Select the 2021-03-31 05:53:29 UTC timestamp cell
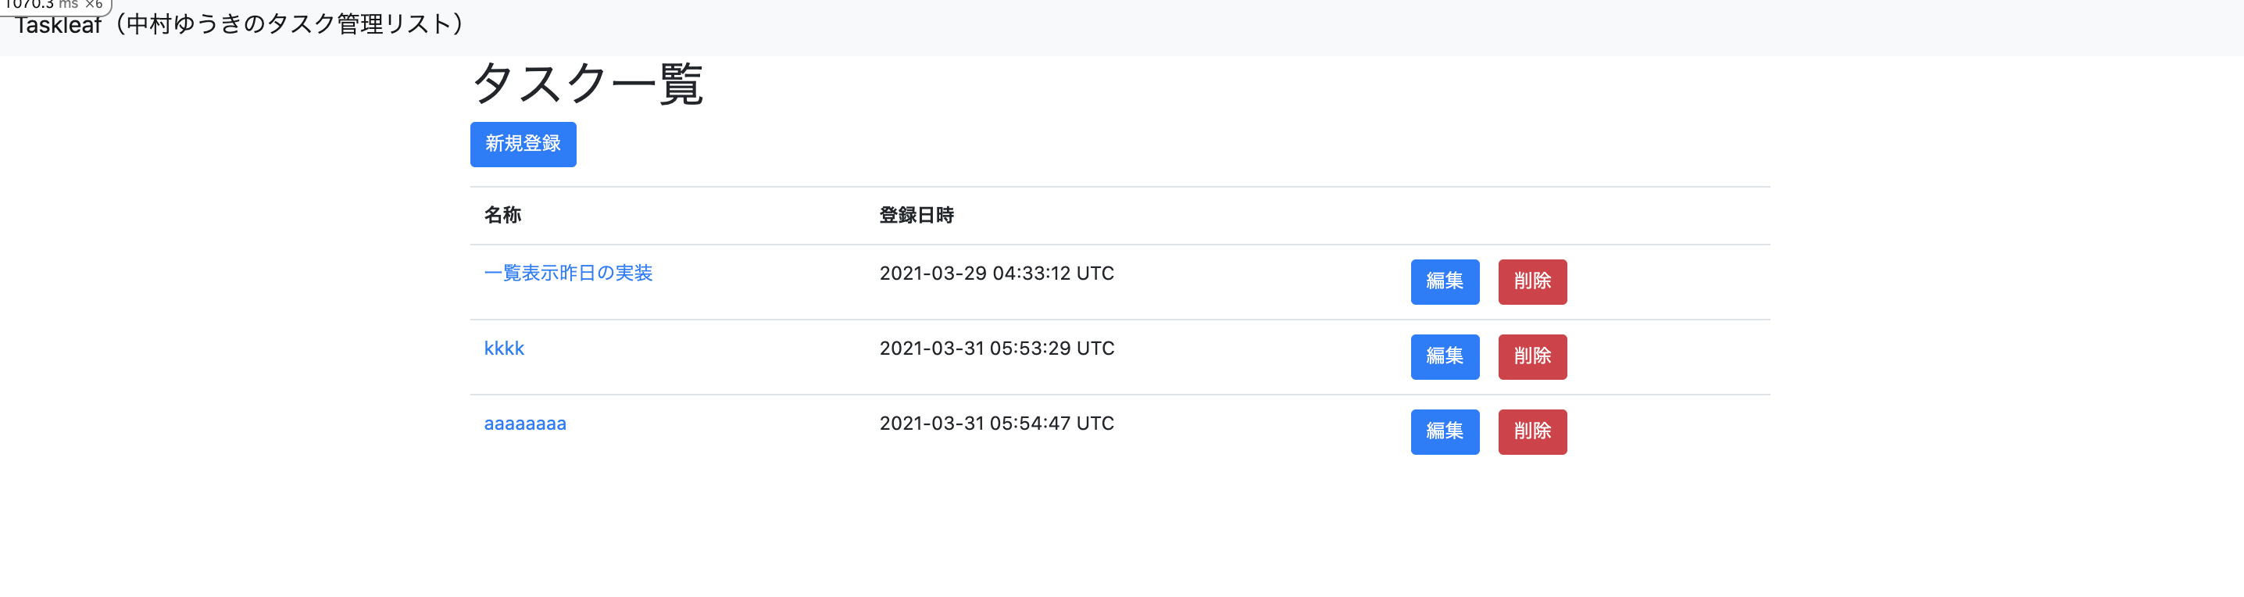 point(996,349)
